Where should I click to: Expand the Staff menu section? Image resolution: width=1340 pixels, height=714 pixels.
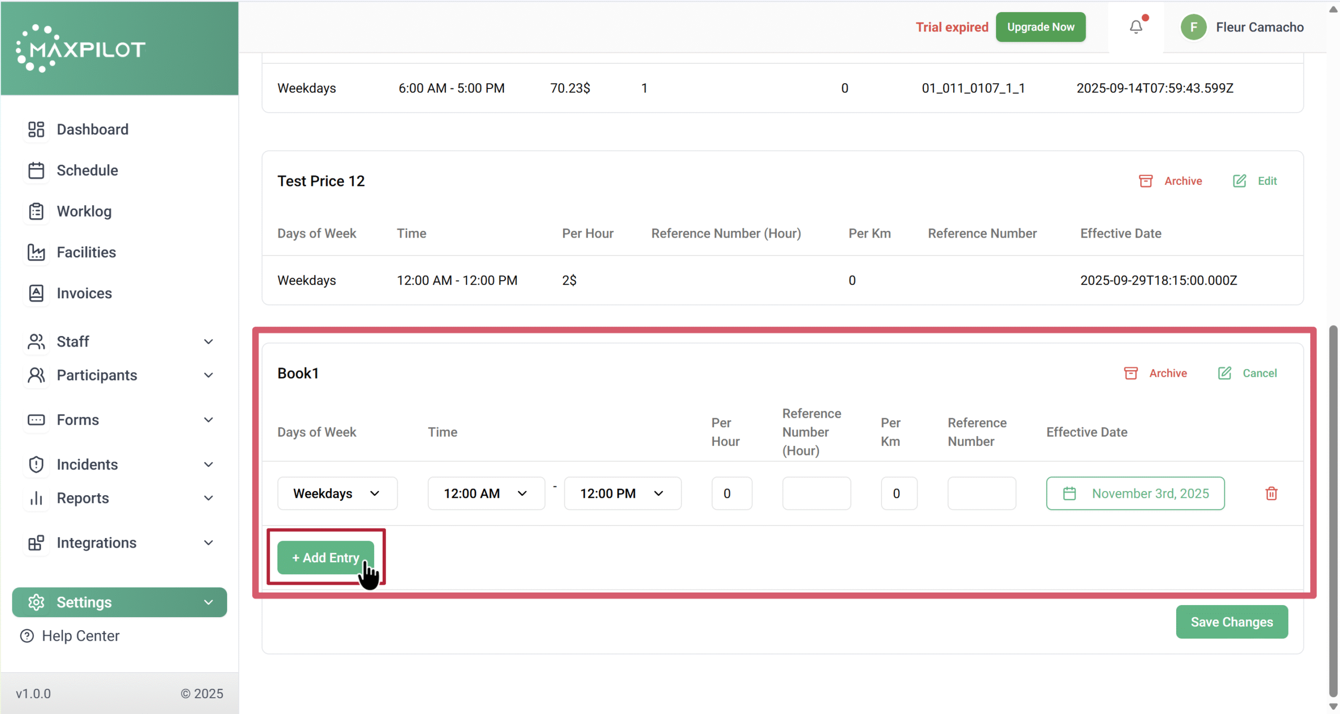click(x=208, y=341)
